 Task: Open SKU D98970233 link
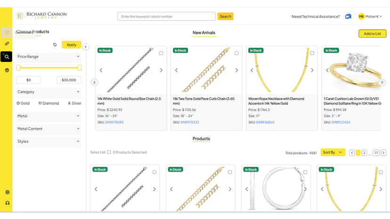(x=190, y=122)
